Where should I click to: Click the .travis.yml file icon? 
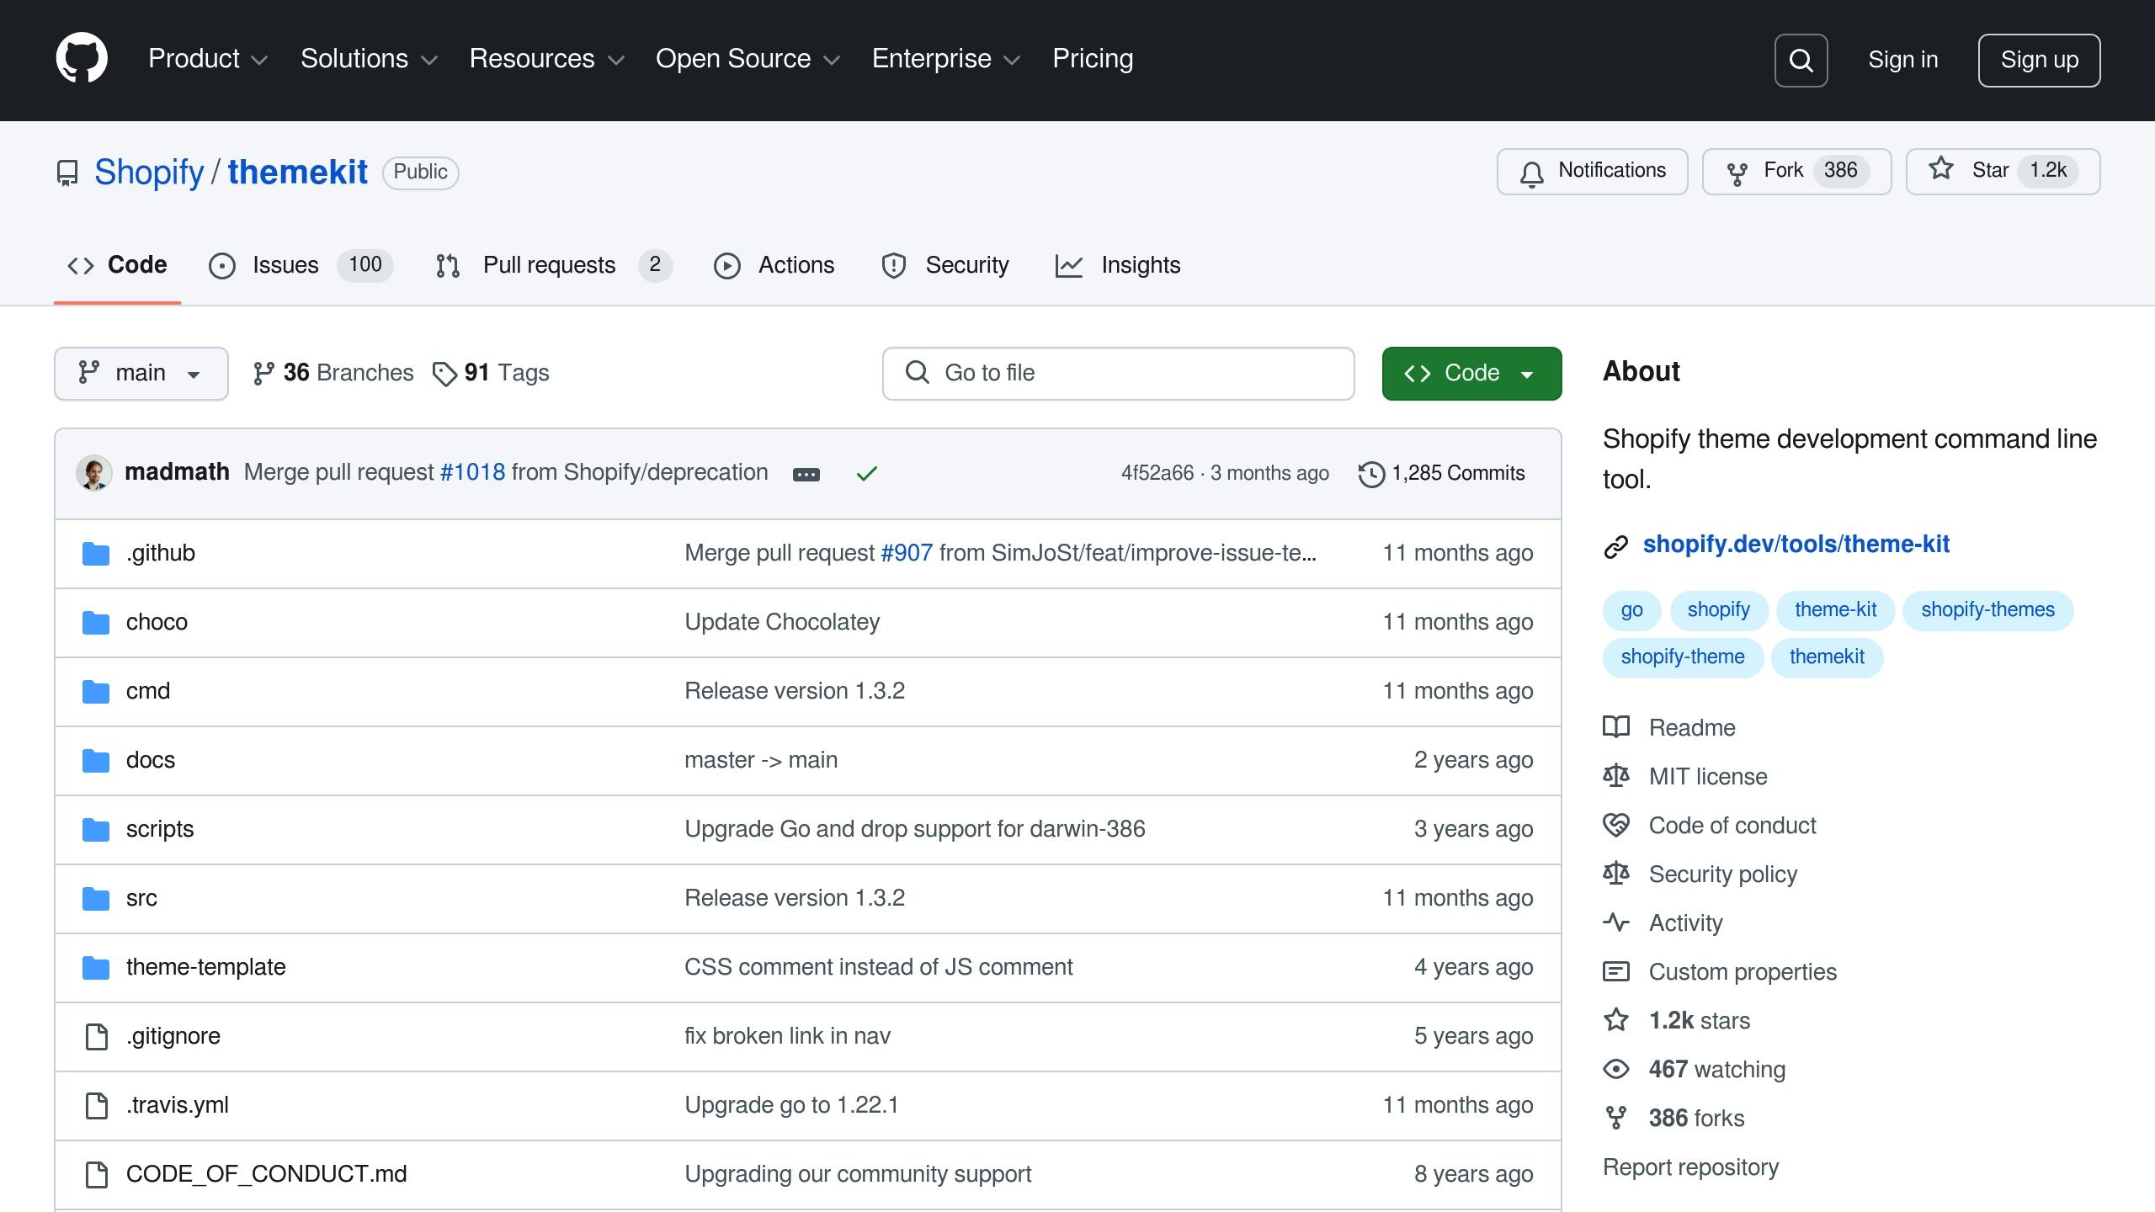[x=97, y=1106]
